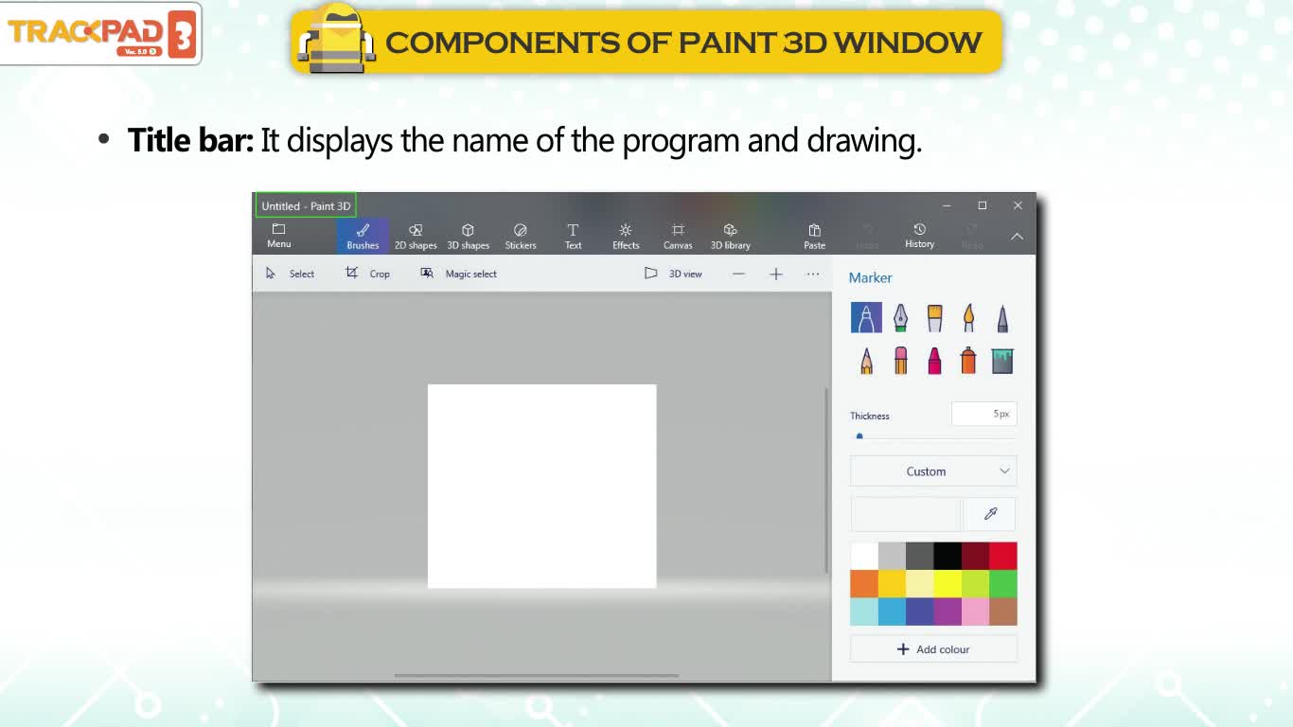Click the current colour preview box
The height and width of the screenshot is (727, 1293).
tap(905, 514)
